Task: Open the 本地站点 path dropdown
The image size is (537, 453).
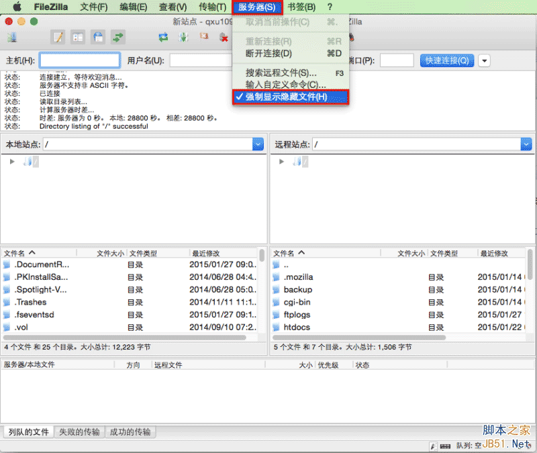Action: click(x=258, y=144)
